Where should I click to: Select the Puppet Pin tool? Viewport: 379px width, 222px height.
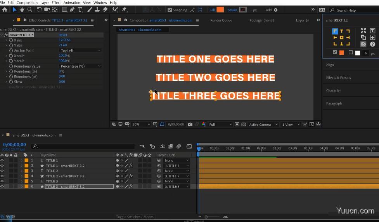tap(125, 10)
